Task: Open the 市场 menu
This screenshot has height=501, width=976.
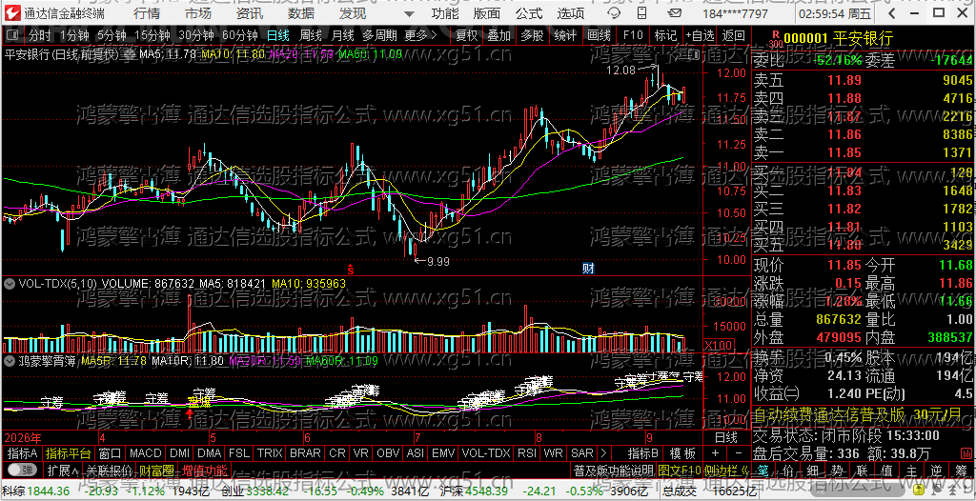Action: tap(198, 13)
